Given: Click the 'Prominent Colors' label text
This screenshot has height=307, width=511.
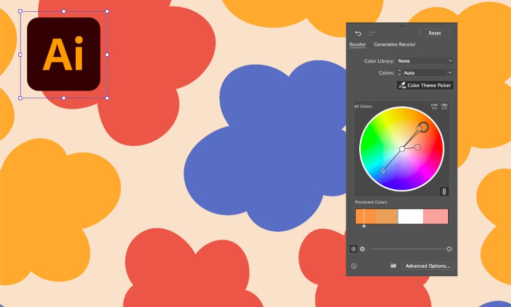Looking at the screenshot, I should pos(371,202).
